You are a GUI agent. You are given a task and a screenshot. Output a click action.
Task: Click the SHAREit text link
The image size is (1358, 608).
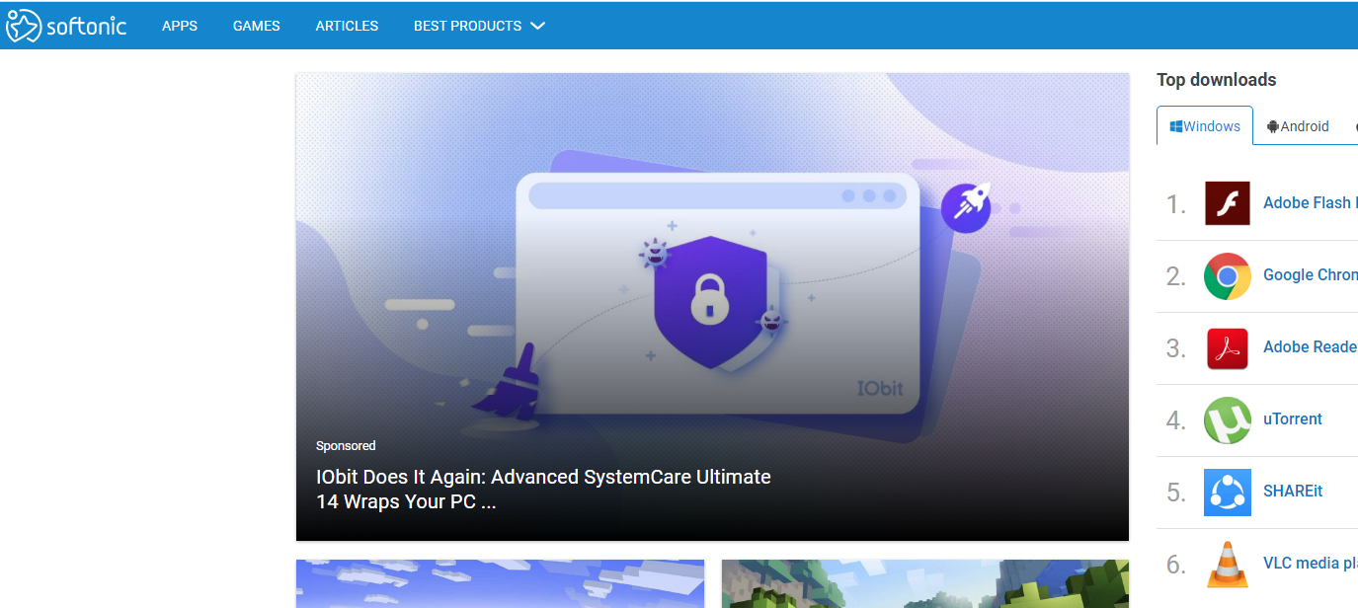point(1292,492)
